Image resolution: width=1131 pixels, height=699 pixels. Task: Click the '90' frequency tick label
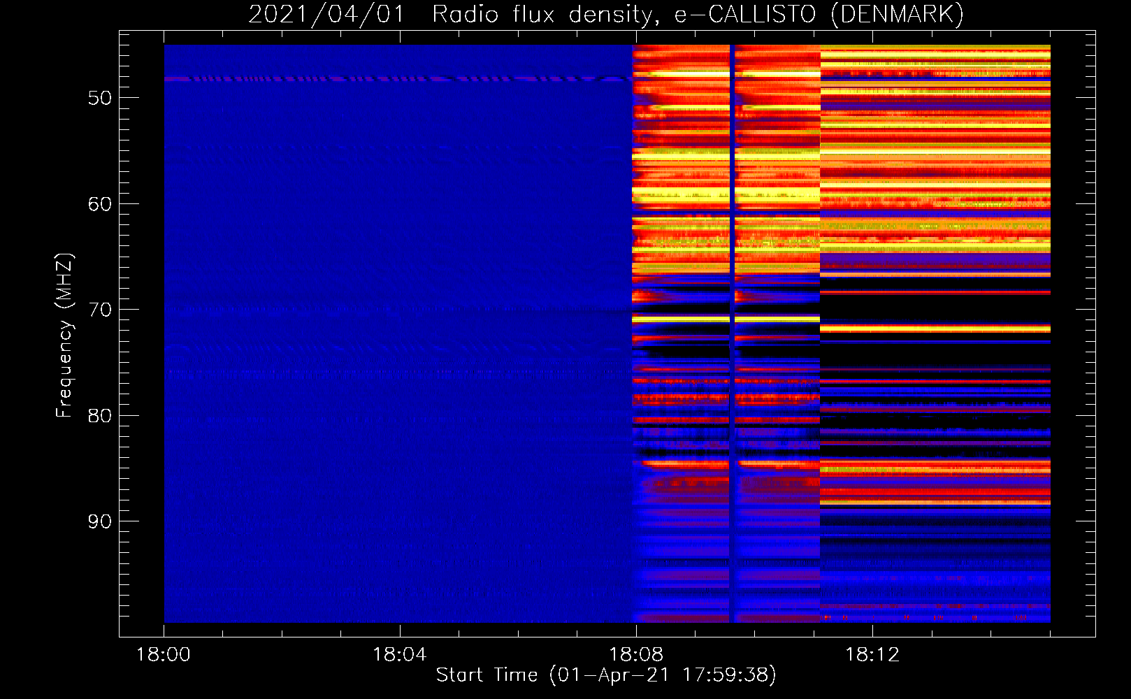tap(99, 521)
